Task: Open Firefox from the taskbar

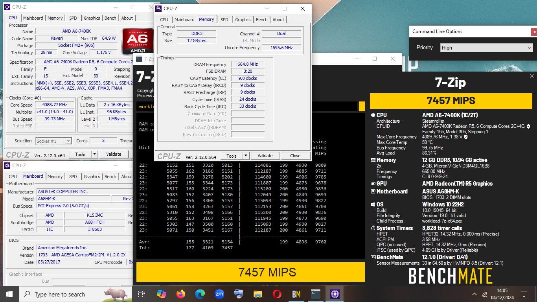Action: point(181,294)
